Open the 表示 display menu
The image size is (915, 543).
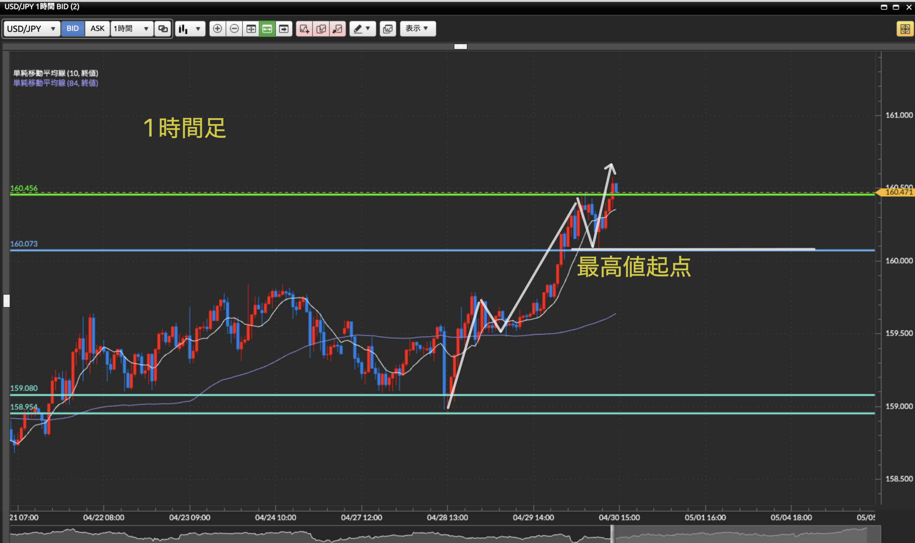pyautogui.click(x=417, y=29)
